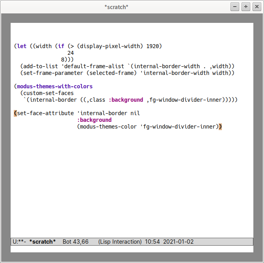Viewport: 264px width, 263px height.
Task: Click the highlighted closing paren at end
Action: (220, 127)
